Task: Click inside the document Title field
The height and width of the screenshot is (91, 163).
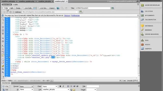Action: 93,8
